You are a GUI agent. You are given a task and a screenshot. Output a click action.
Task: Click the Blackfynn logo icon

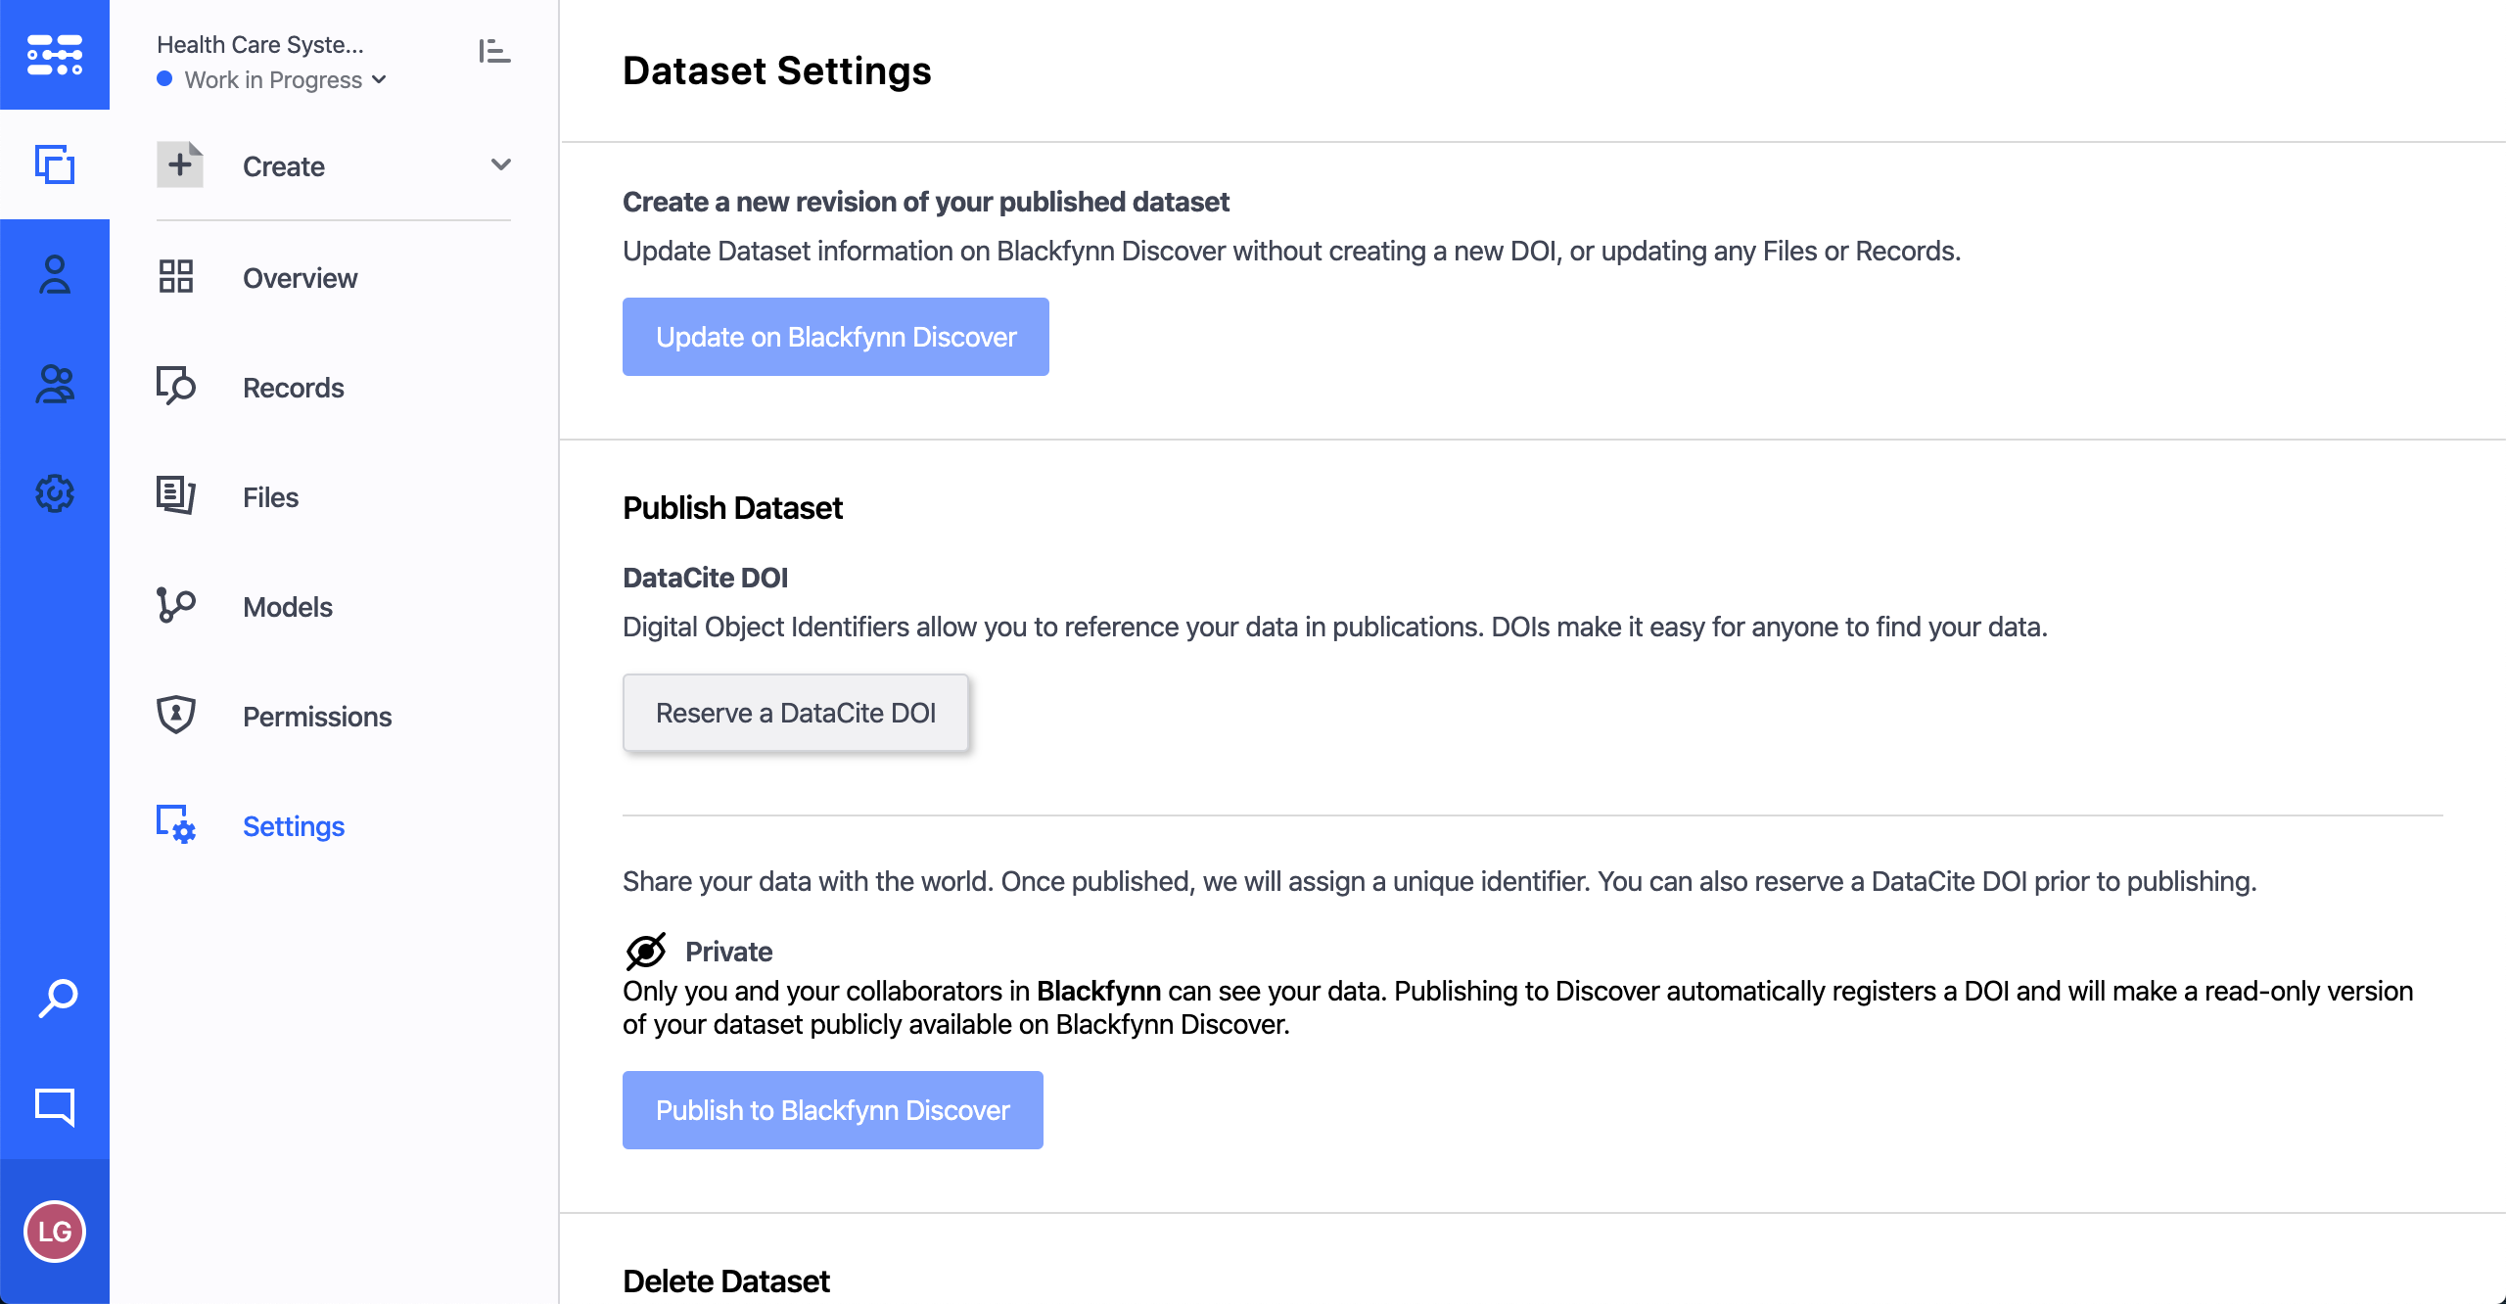click(x=55, y=55)
